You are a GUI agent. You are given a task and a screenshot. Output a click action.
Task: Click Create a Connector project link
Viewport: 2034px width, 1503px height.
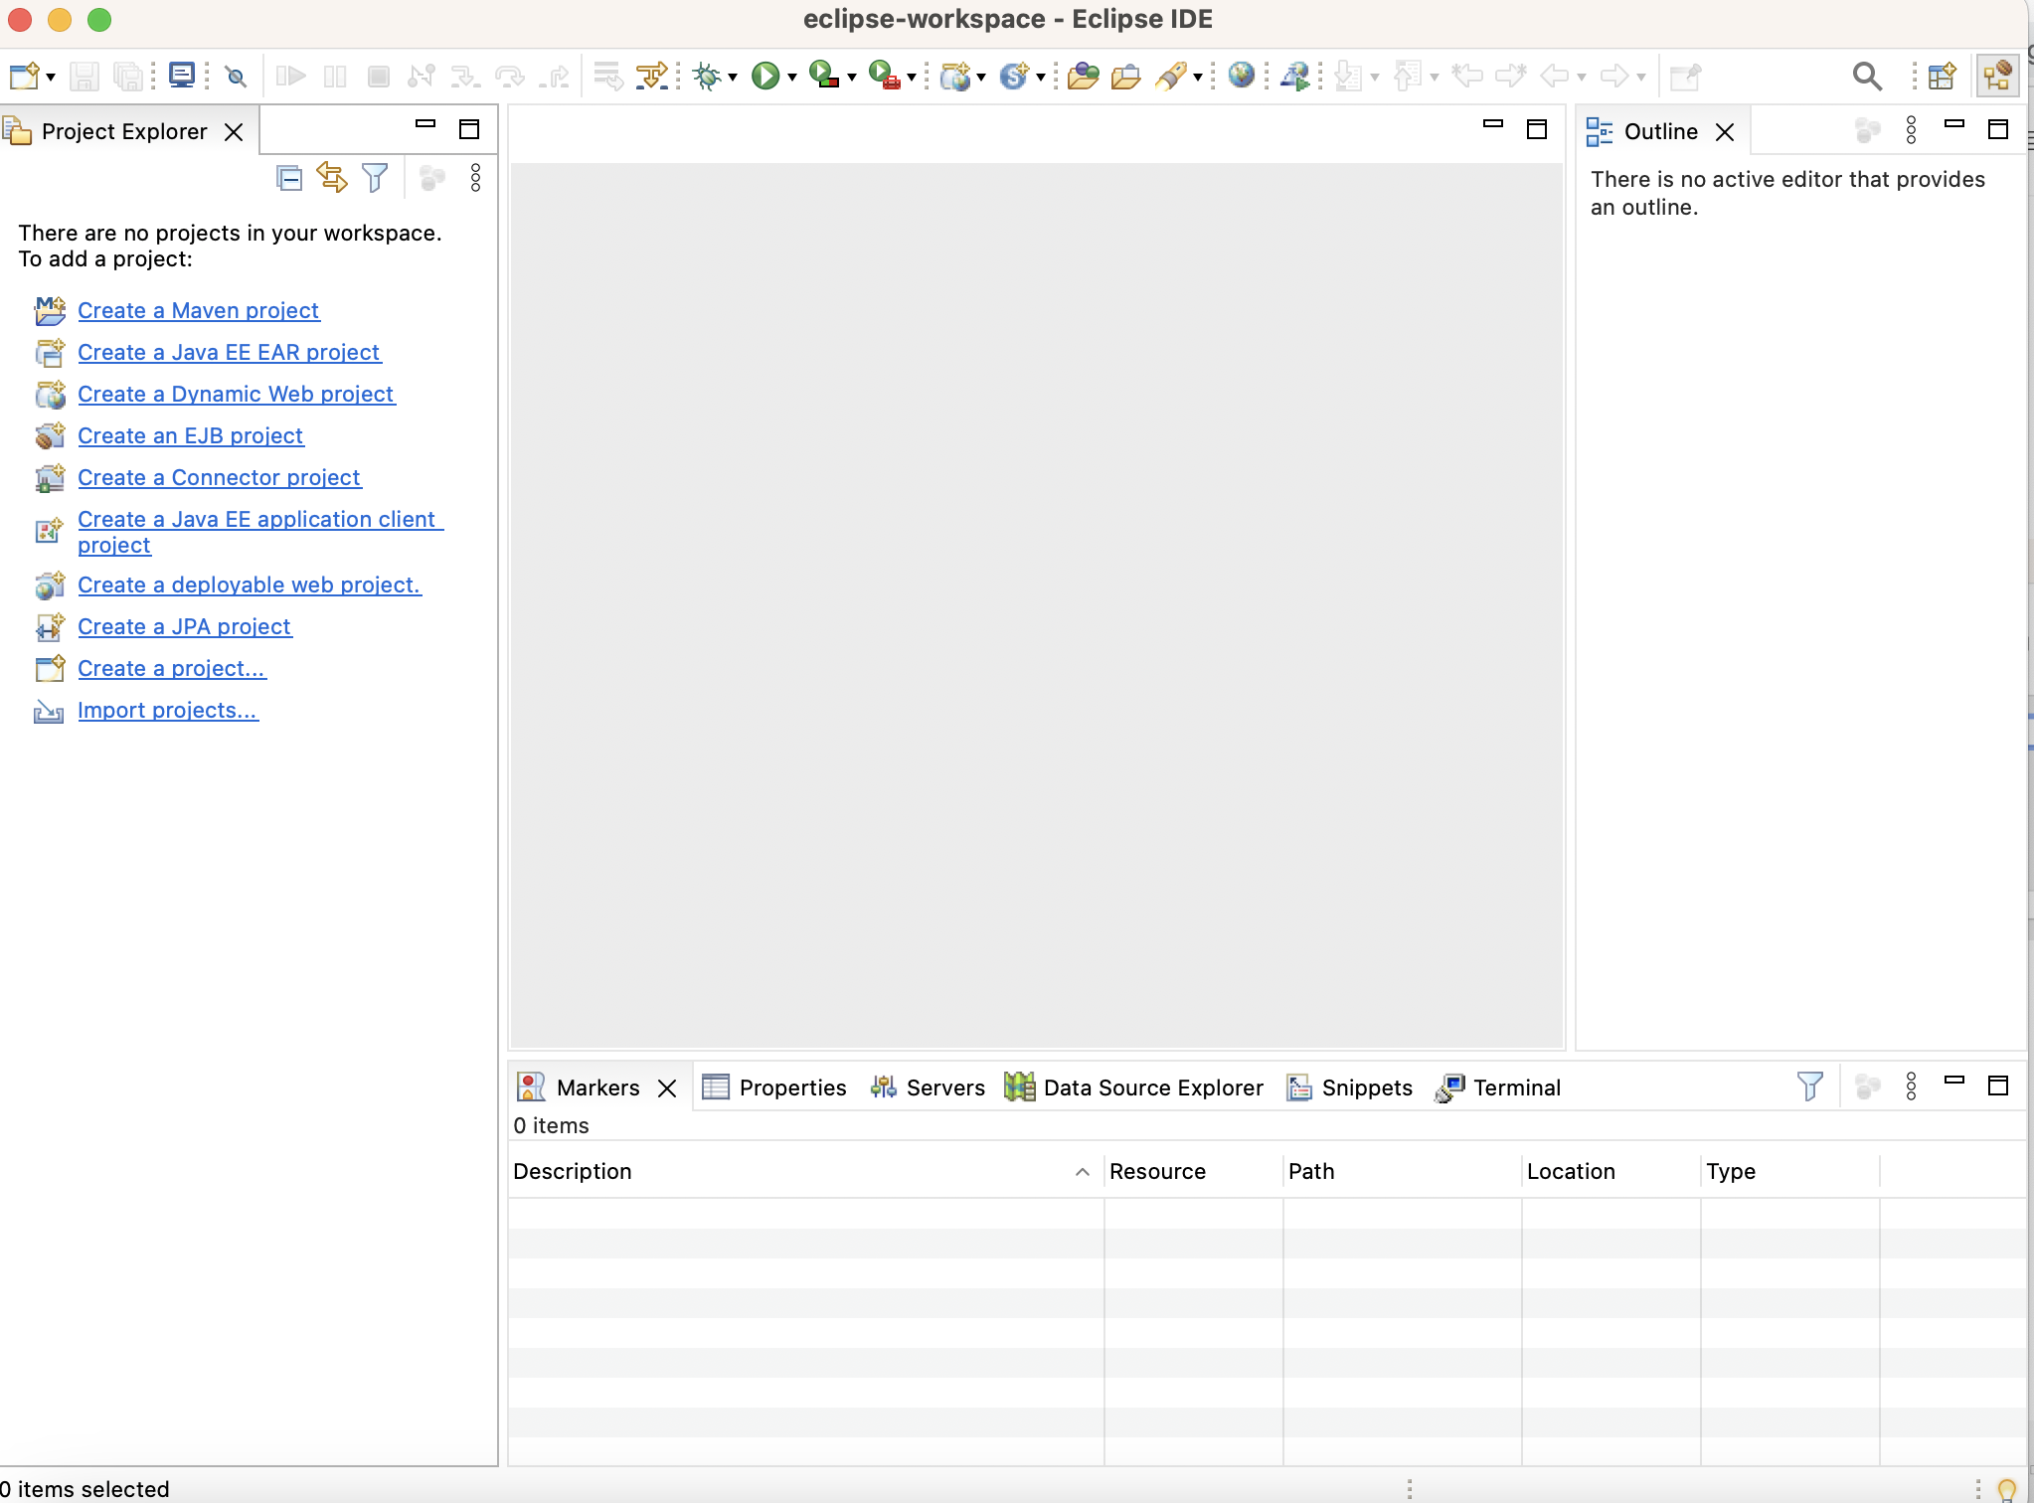219,477
